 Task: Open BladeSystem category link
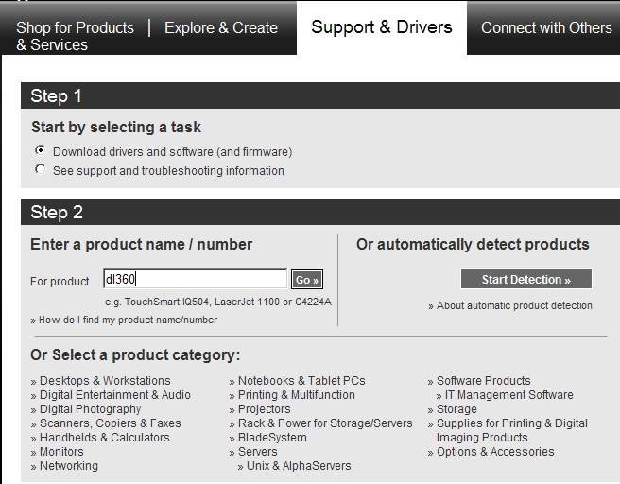(272, 438)
